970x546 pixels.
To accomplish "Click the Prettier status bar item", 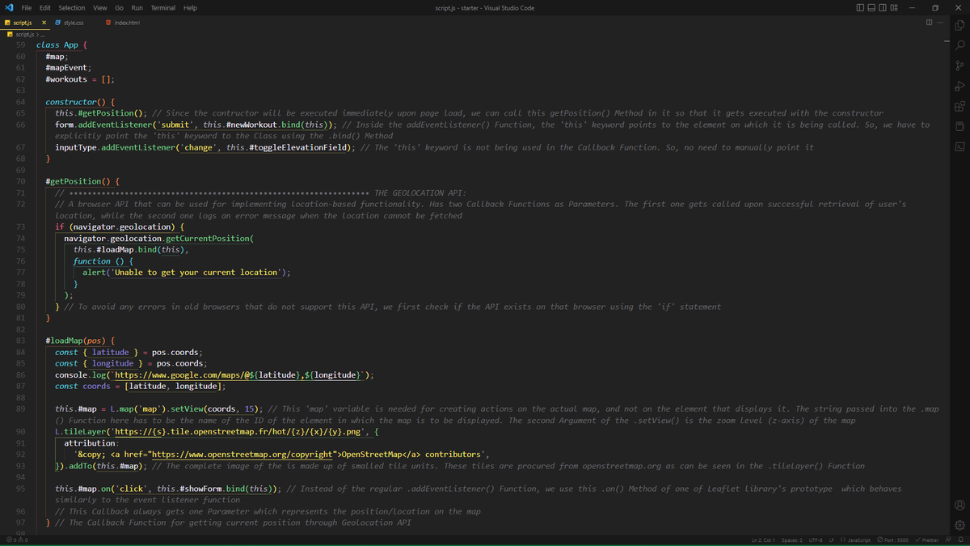I will (927, 540).
